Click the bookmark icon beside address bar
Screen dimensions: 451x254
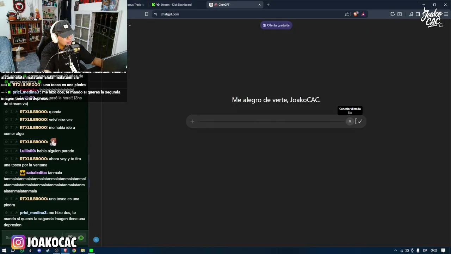click(147, 14)
